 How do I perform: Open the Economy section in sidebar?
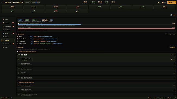tap(8, 23)
